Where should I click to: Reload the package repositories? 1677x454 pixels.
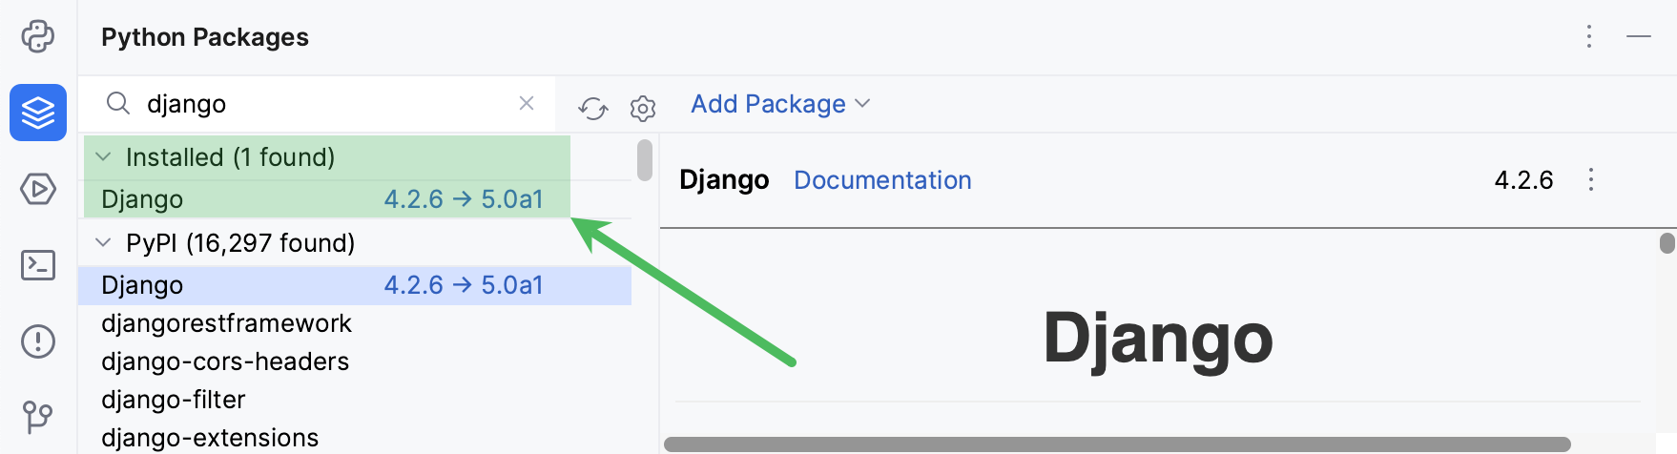point(593,109)
